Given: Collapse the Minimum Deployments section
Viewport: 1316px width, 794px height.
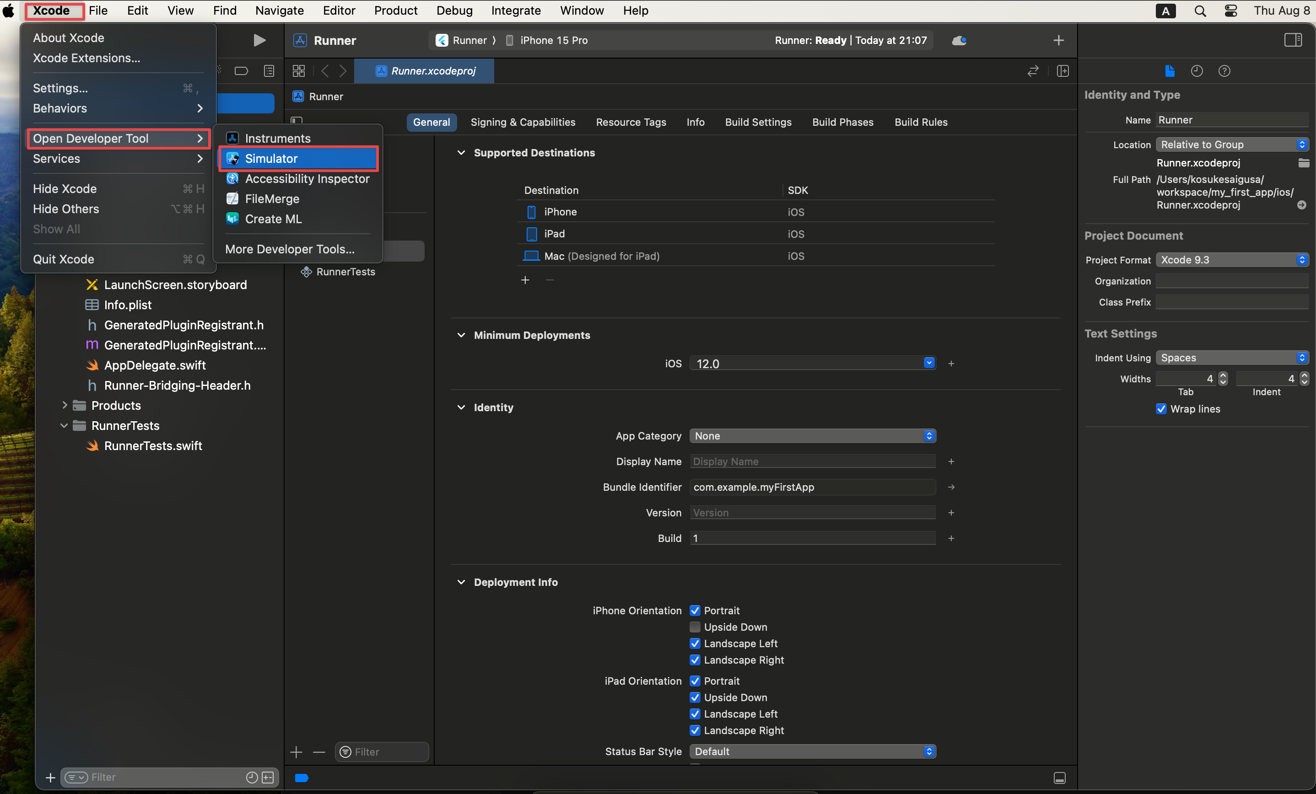Looking at the screenshot, I should coord(461,335).
